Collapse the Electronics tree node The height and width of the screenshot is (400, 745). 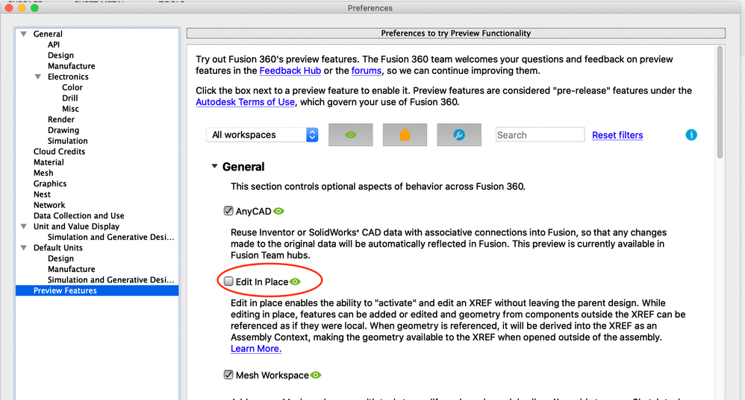point(37,77)
